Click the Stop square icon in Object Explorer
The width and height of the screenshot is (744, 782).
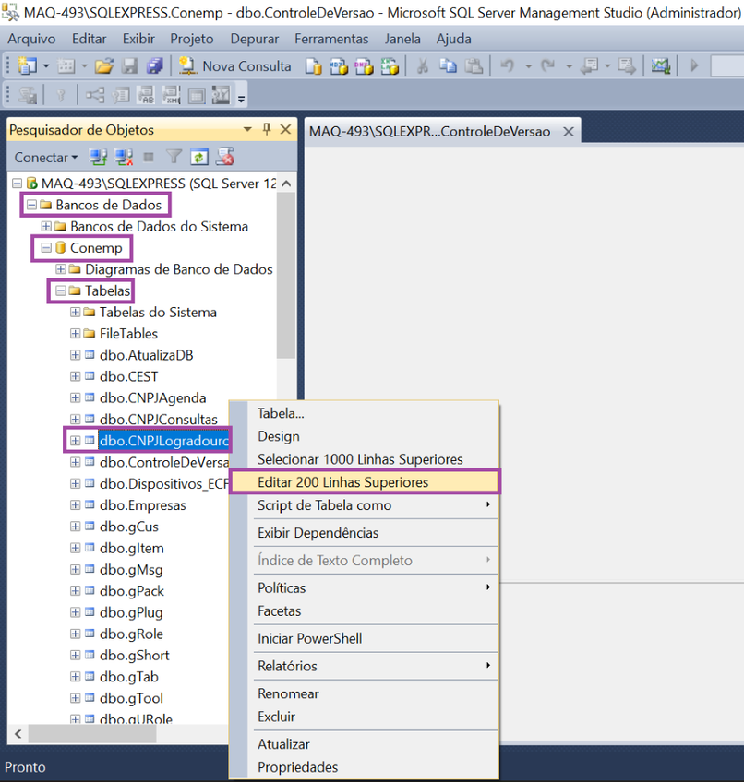click(x=149, y=158)
